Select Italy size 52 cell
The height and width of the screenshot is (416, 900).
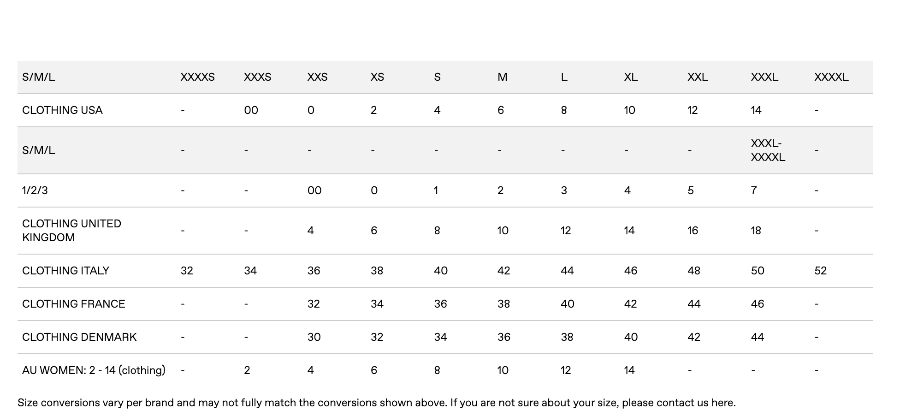tap(820, 271)
